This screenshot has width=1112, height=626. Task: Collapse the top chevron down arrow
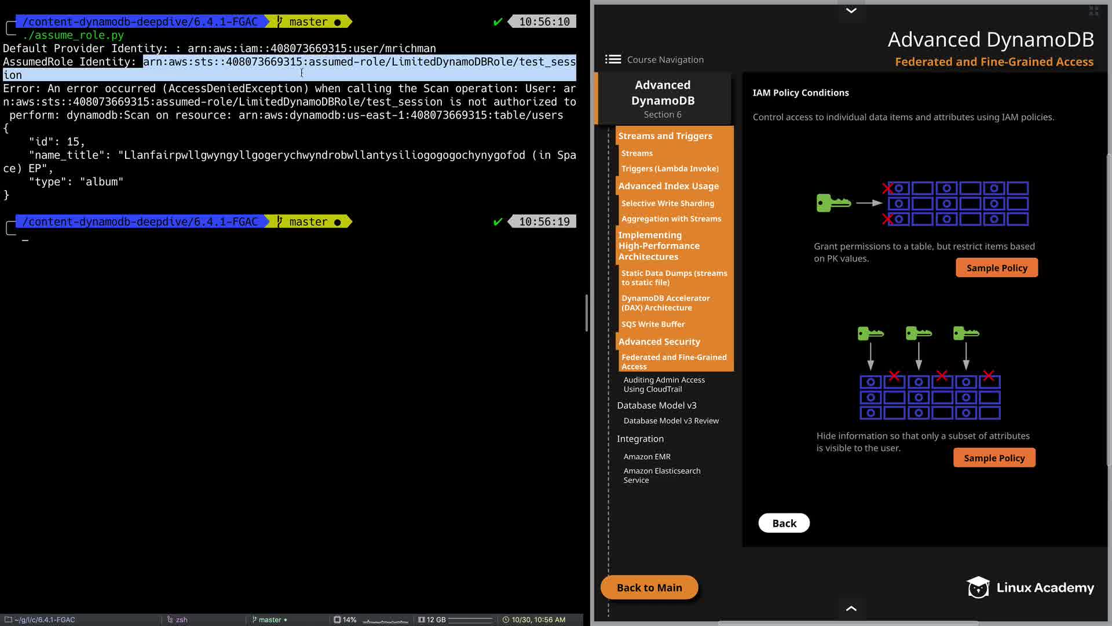click(851, 10)
